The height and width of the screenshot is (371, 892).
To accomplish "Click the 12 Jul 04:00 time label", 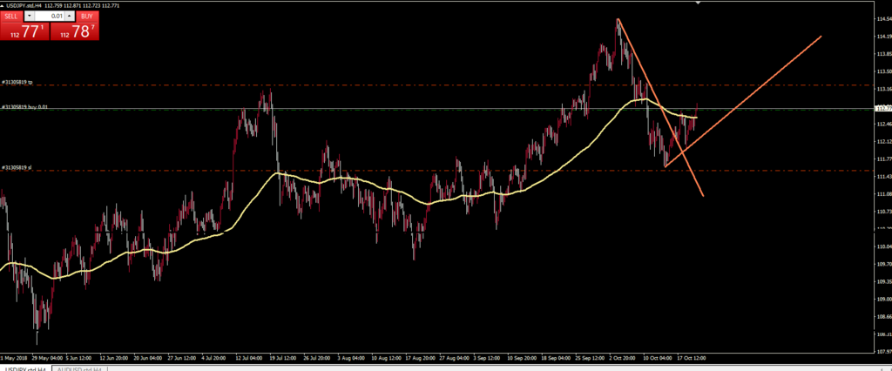I will tap(248, 358).
